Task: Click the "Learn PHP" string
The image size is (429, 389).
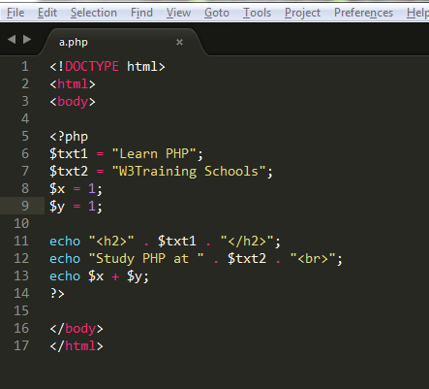Action: pyautogui.click(x=154, y=153)
